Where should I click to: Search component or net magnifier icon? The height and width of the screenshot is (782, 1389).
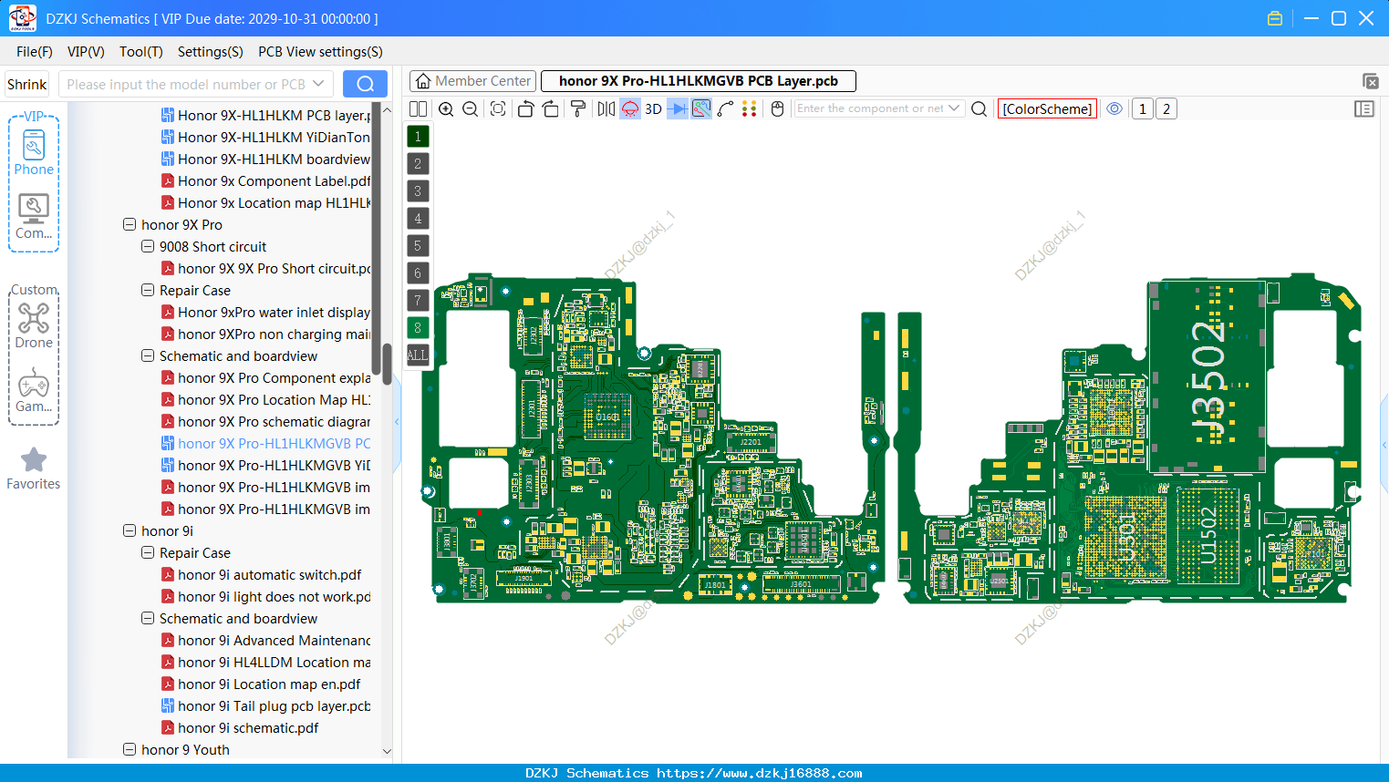pos(980,109)
